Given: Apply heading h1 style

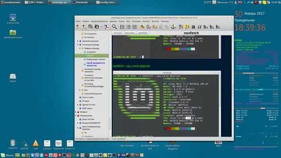Looking at the screenshot, I should pyautogui.click(x=206, y=27).
